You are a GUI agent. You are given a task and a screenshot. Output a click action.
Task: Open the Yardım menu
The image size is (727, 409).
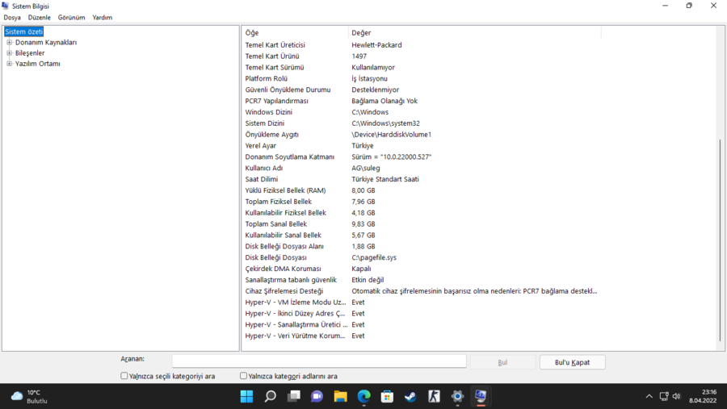pyautogui.click(x=103, y=18)
